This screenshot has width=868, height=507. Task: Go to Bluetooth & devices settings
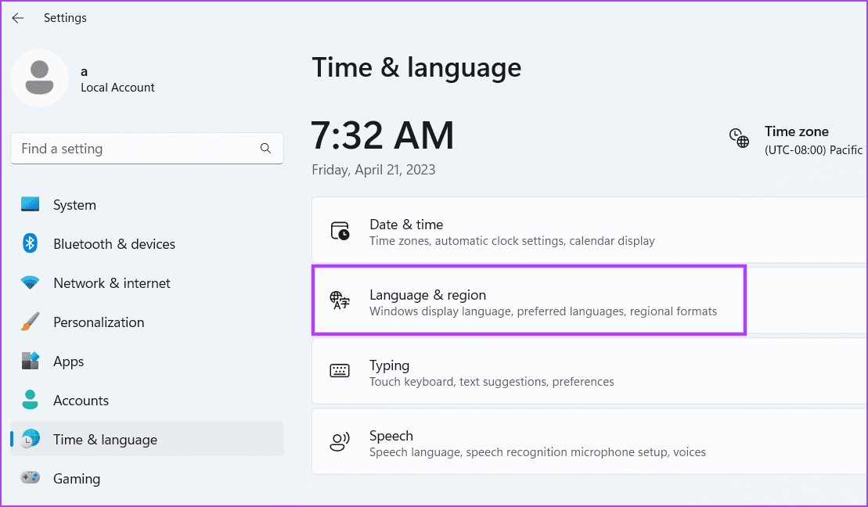click(x=146, y=244)
